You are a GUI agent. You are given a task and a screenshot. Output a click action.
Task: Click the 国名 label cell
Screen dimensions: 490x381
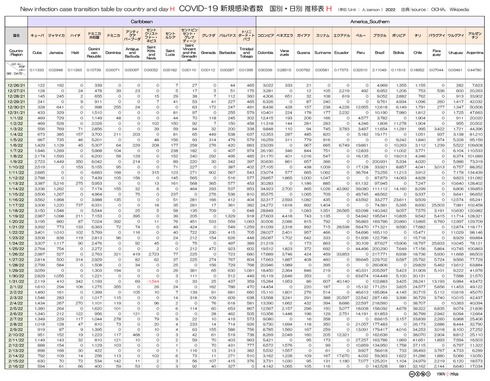[x=17, y=36]
